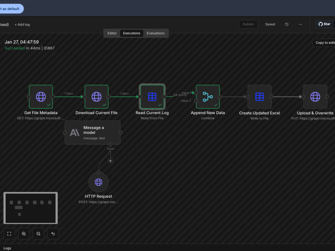Click the Input 2 connector of Append New Data

pyautogui.click(x=196, y=101)
